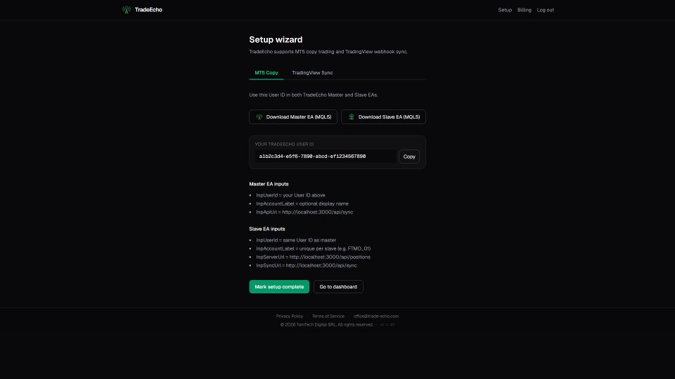Click 'InpUserId = your User ID above' line

click(x=290, y=195)
